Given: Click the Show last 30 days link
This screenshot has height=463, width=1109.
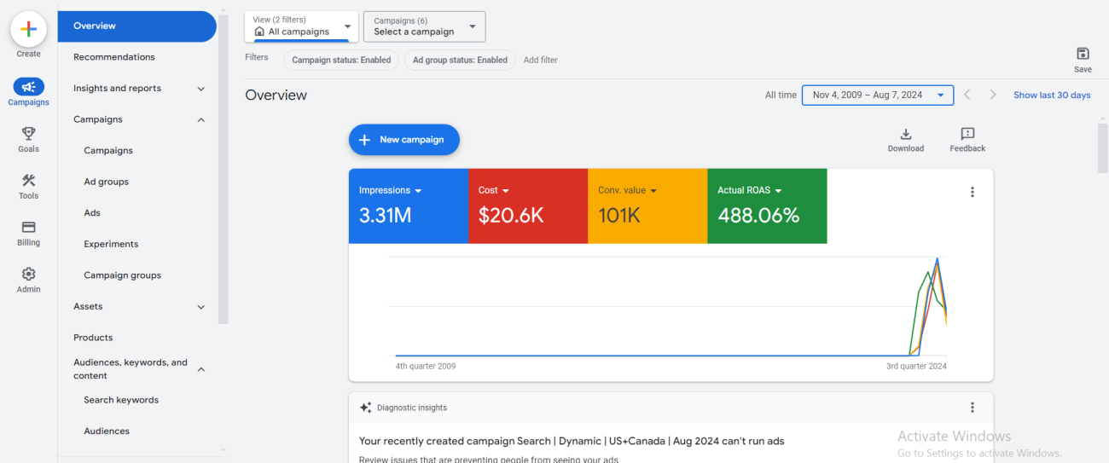Looking at the screenshot, I should [x=1051, y=95].
